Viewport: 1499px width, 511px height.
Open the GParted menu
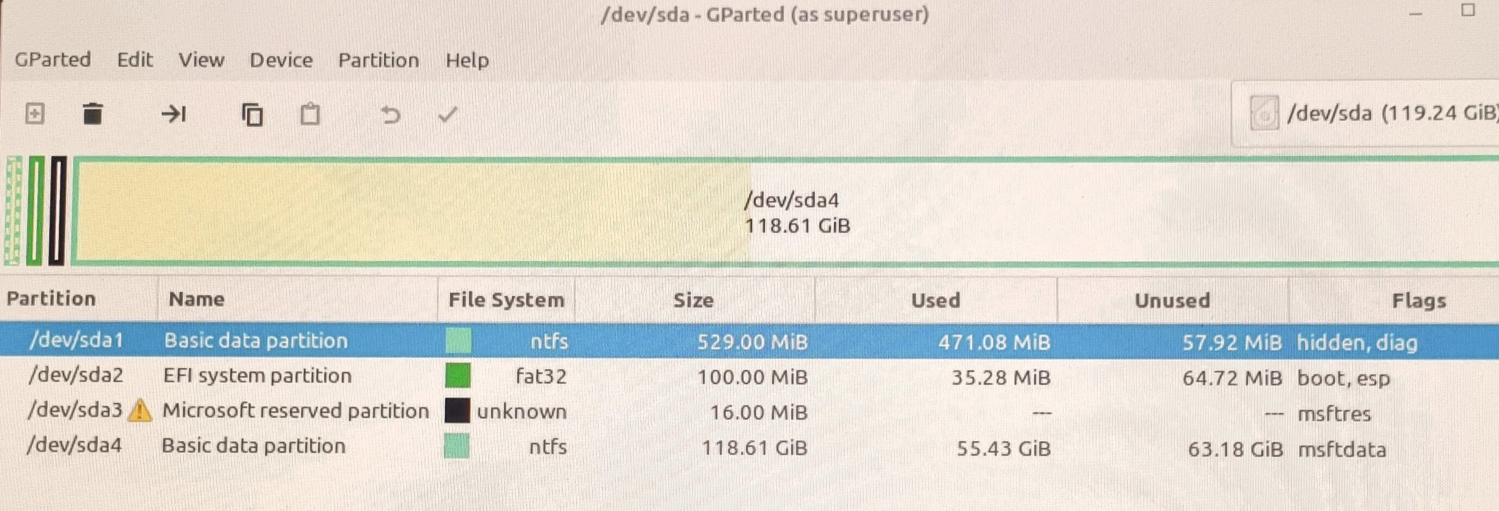click(52, 60)
